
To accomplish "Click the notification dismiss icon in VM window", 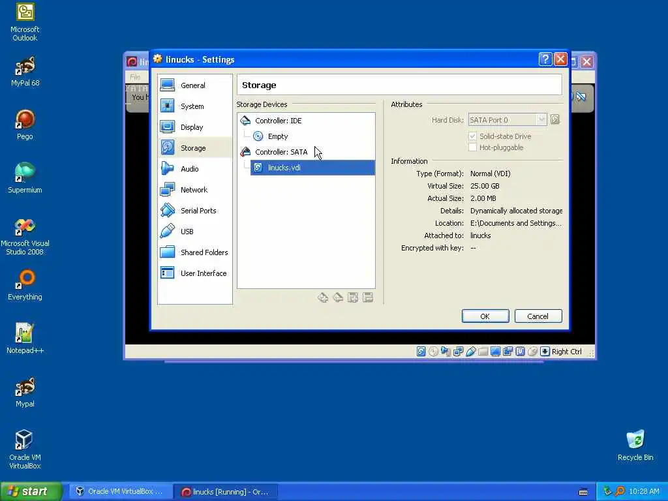I will pyautogui.click(x=581, y=97).
